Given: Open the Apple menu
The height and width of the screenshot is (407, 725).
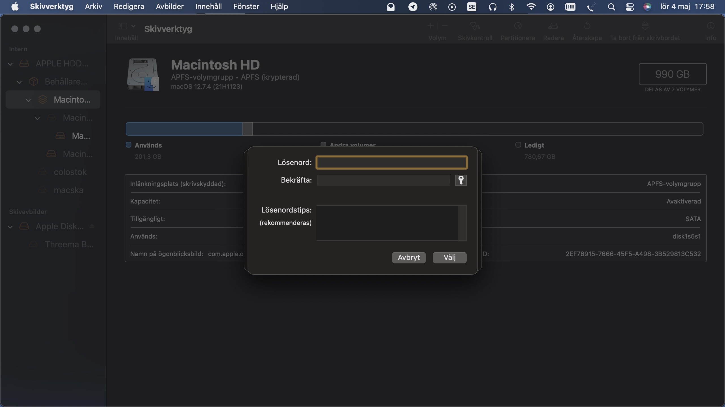Looking at the screenshot, I should (x=15, y=7).
